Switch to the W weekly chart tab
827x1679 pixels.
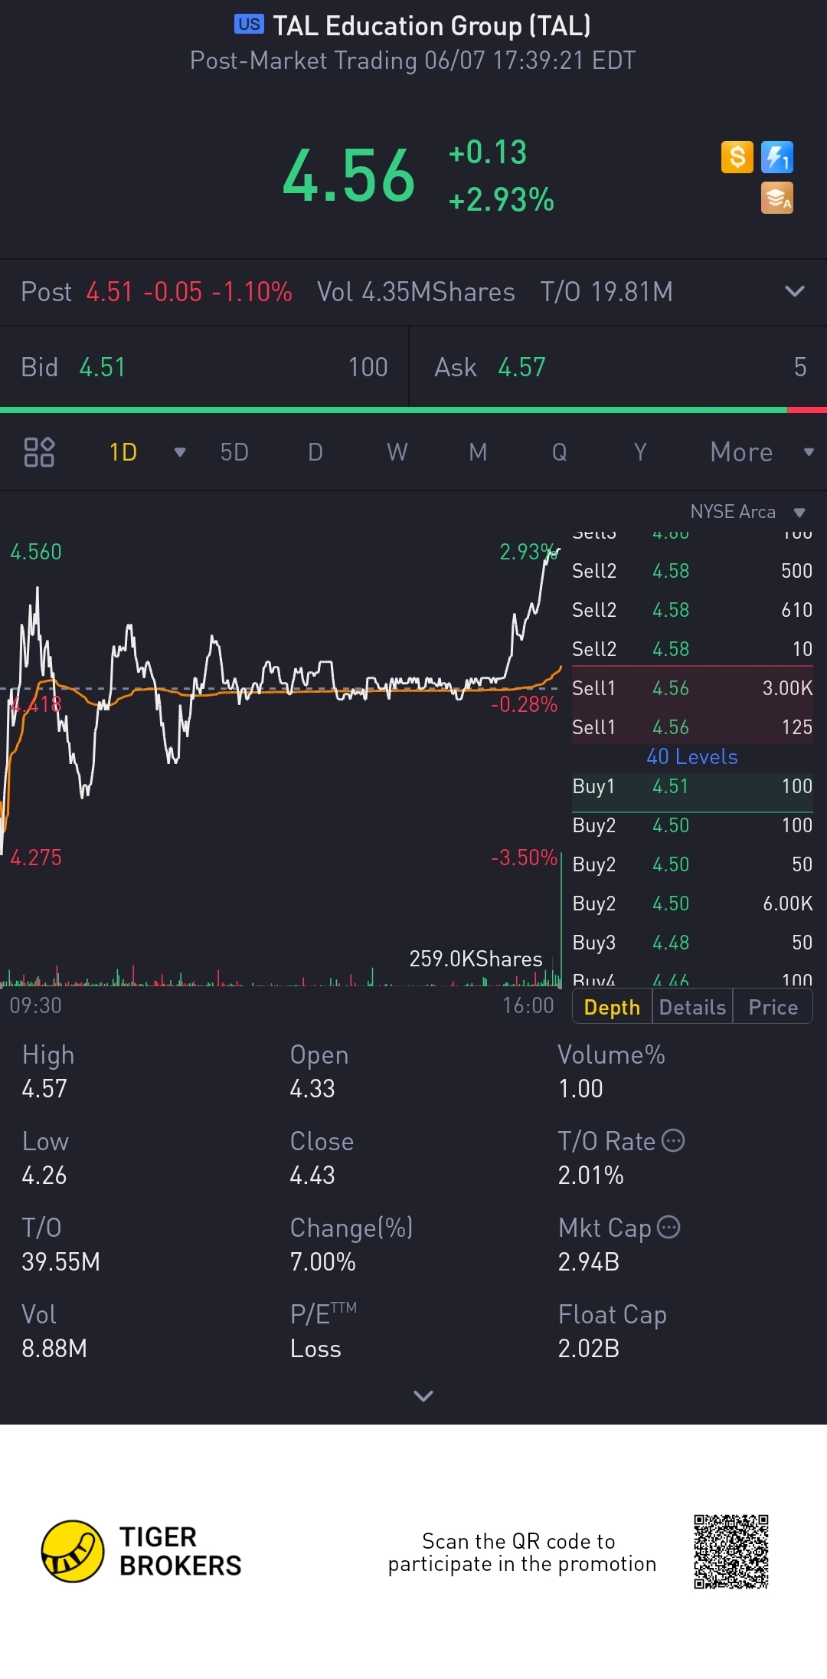(397, 452)
